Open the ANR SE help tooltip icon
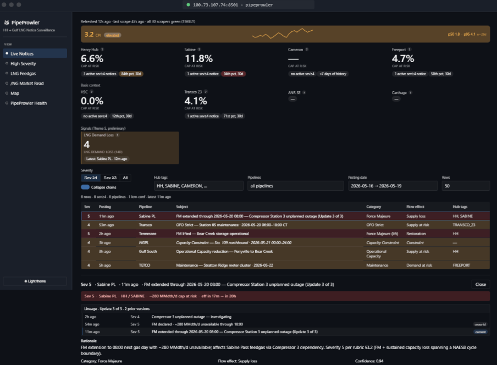 [x=304, y=93]
